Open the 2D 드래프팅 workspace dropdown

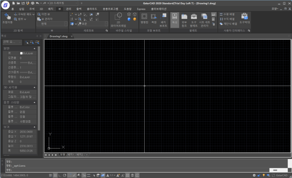pyautogui.click(x=63, y=3)
